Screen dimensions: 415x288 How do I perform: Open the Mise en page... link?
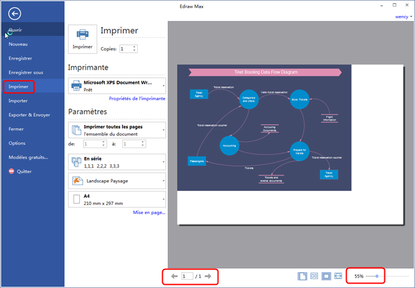149,212
